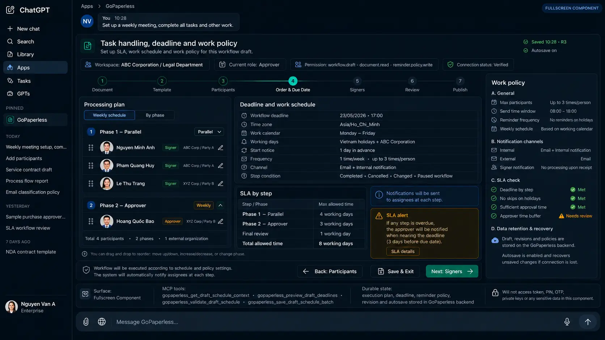The image size is (605, 340).
Task: Click the Next: Signers button
Action: coord(452,271)
